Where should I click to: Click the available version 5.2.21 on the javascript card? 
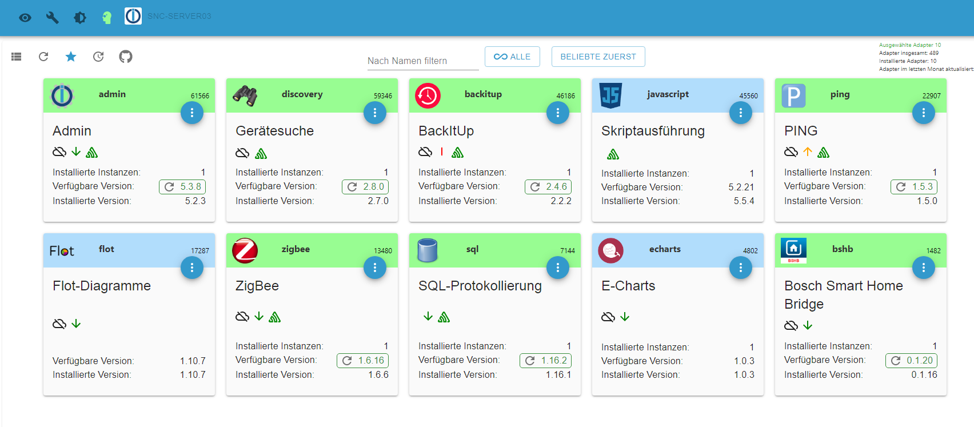[x=741, y=187]
